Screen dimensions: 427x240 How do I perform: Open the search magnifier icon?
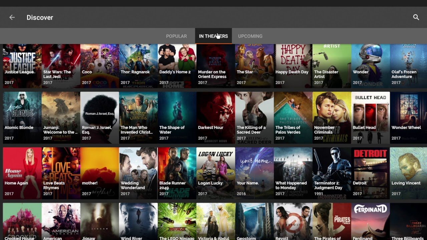click(416, 17)
